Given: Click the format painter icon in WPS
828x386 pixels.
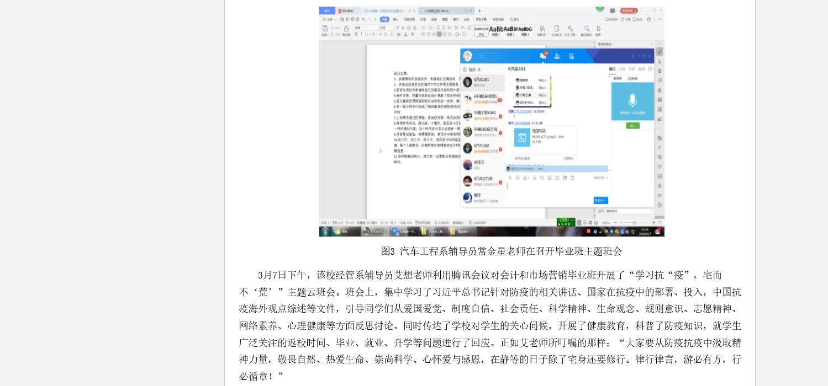Looking at the screenshot, I should 346,30.
